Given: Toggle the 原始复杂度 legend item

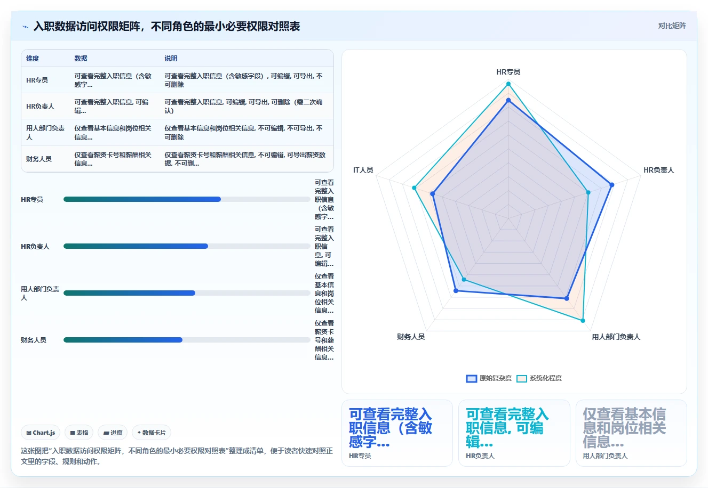Looking at the screenshot, I should coord(489,378).
